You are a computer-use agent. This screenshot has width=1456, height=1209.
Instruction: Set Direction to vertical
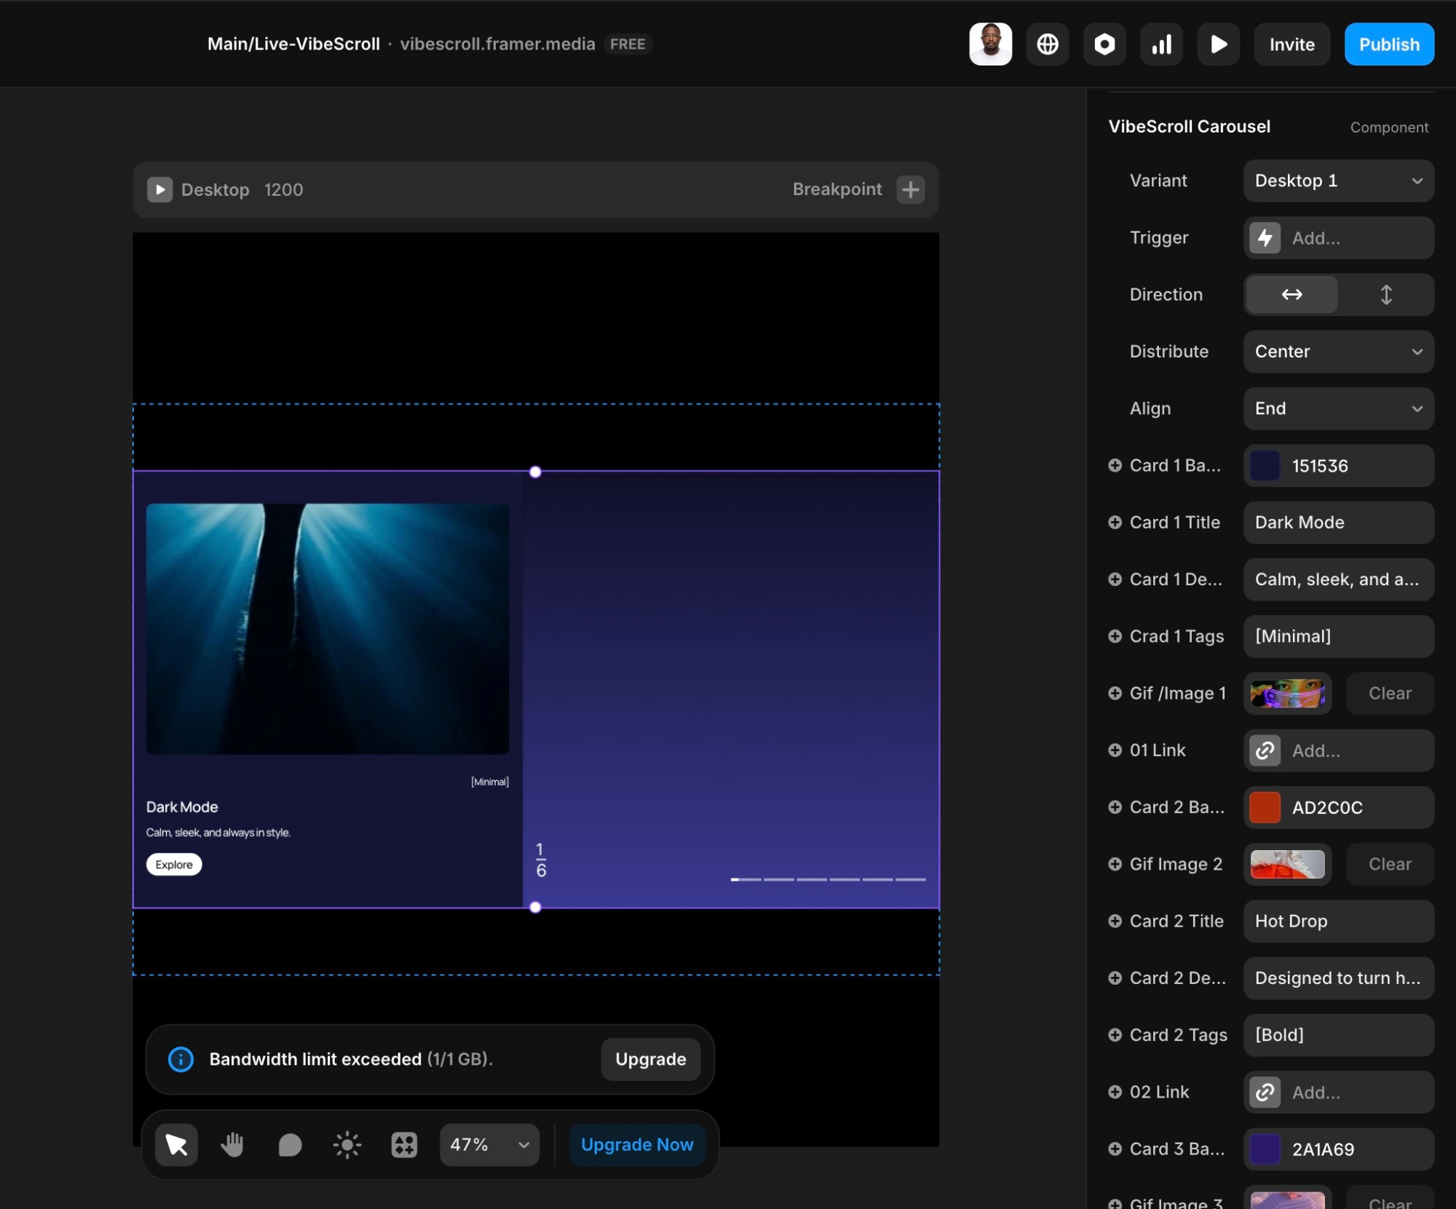coord(1386,295)
